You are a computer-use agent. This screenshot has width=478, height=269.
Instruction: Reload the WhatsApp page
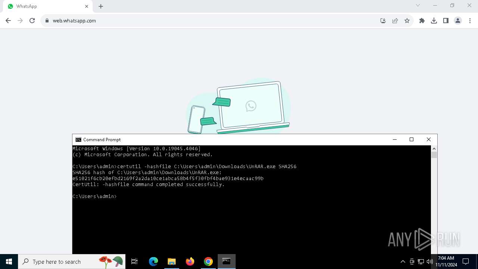tap(32, 21)
